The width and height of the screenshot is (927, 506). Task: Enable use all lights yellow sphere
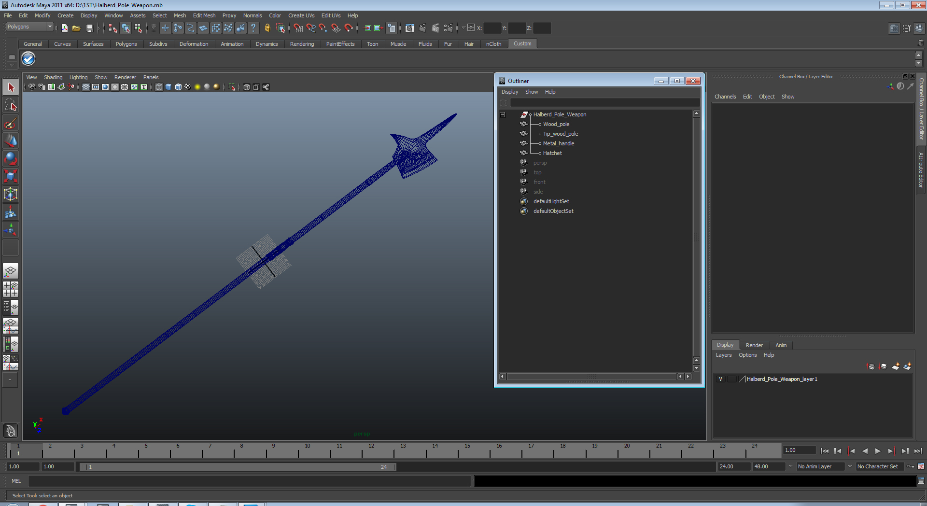tap(197, 87)
